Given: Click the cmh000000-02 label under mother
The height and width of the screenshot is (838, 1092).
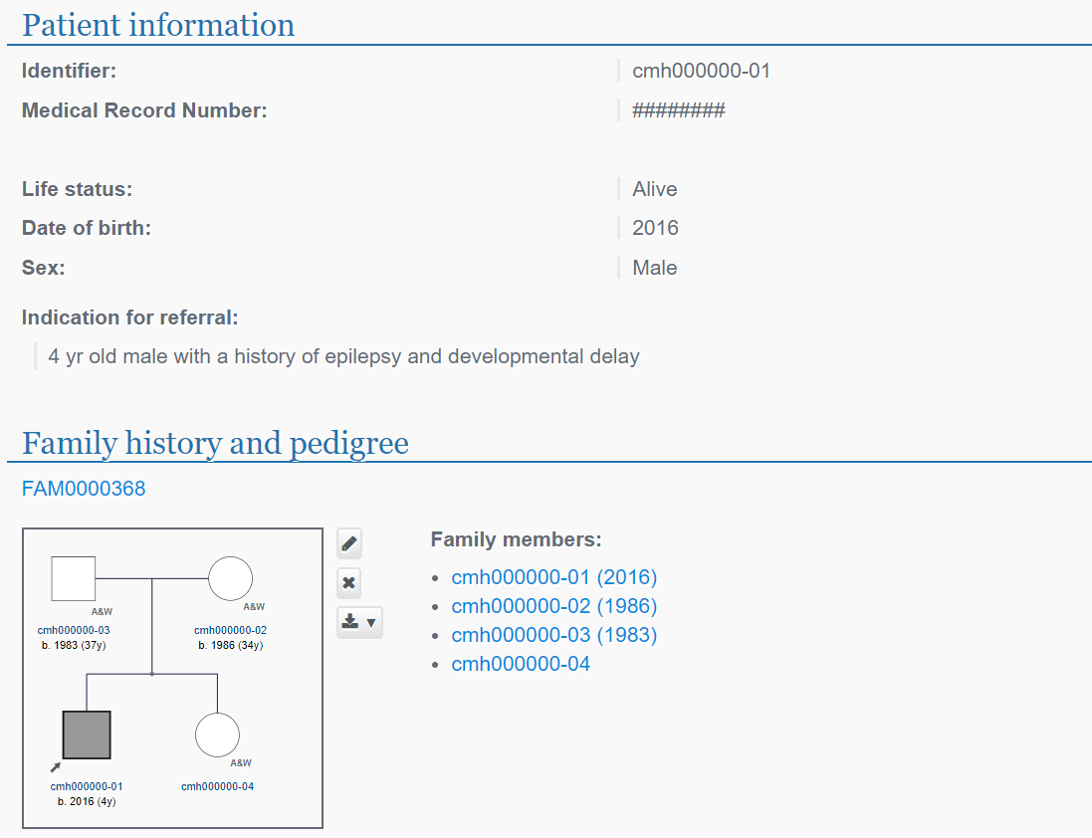Looking at the screenshot, I should pos(230,630).
